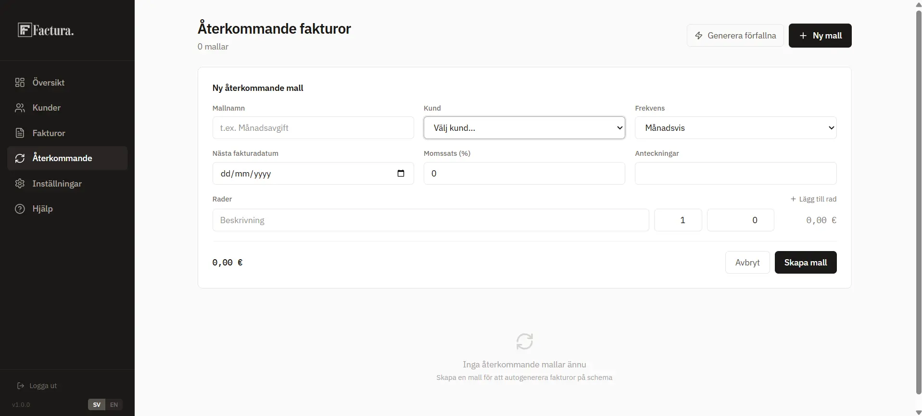Expand the Frekvens Månadsvis dropdown
Viewport: 922px width, 416px height.
(735, 128)
